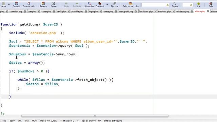
Task: Switch to the conexion.php tab
Action: (16, 12)
